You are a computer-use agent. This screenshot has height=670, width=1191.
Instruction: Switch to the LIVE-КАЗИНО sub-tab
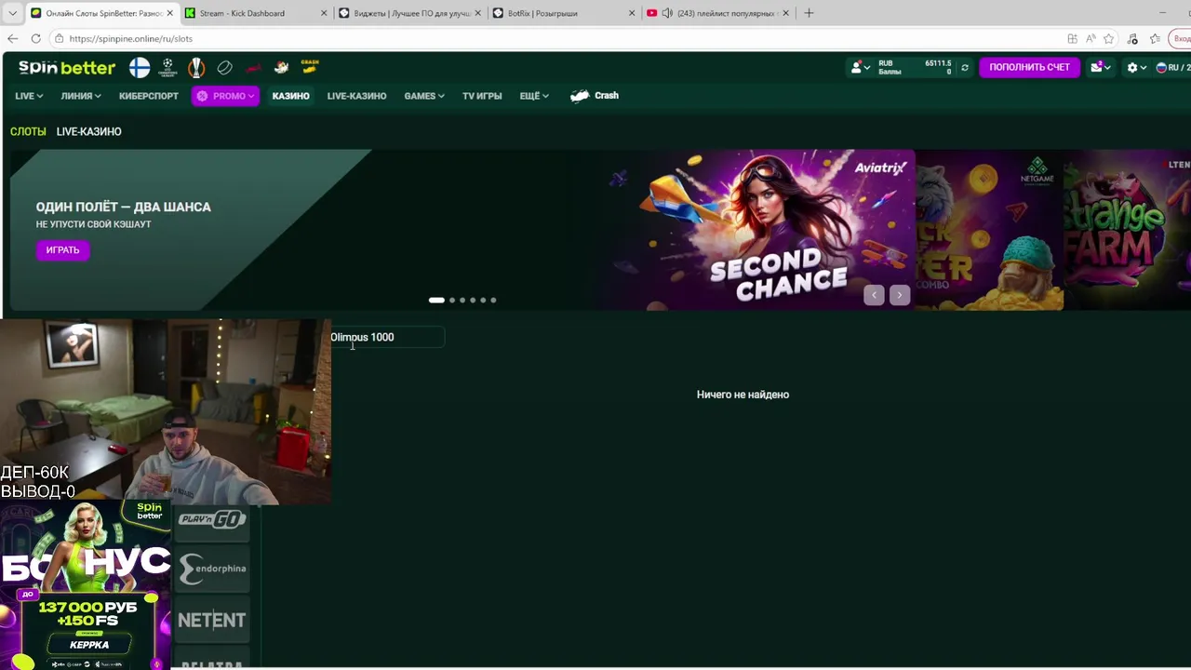[88, 131]
